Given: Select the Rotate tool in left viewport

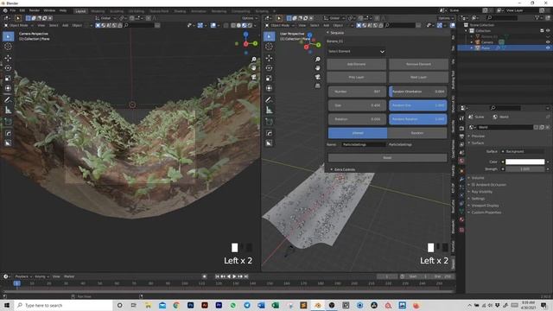Looking at the screenshot, I should pyautogui.click(x=8, y=68).
